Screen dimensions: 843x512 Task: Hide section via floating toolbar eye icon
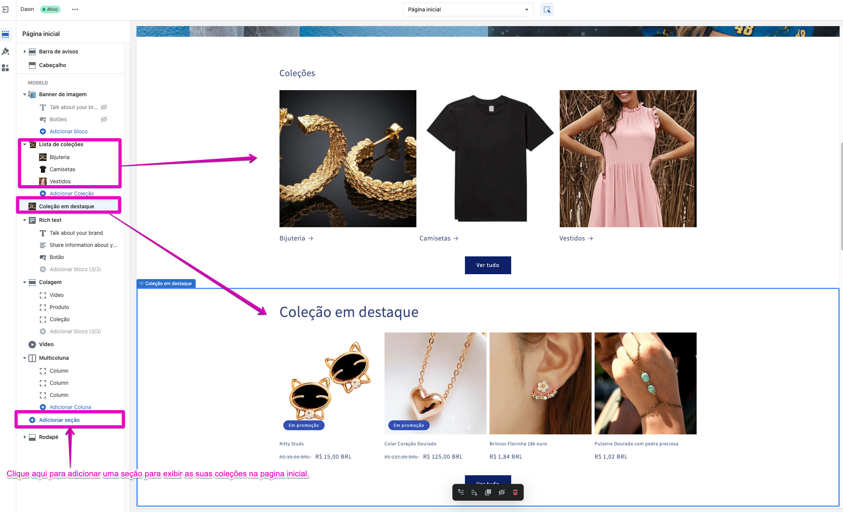[502, 492]
